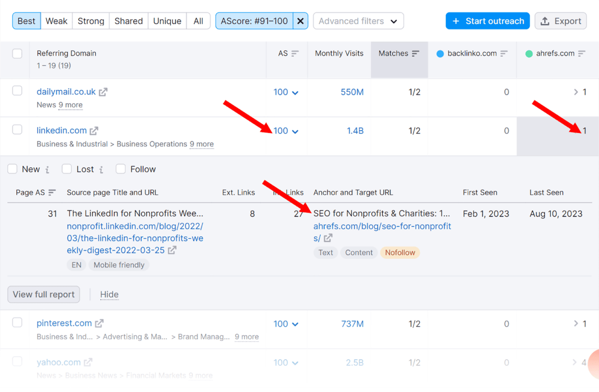Image resolution: width=599 pixels, height=392 pixels.
Task: Switch to the Weak tab
Action: (56, 21)
